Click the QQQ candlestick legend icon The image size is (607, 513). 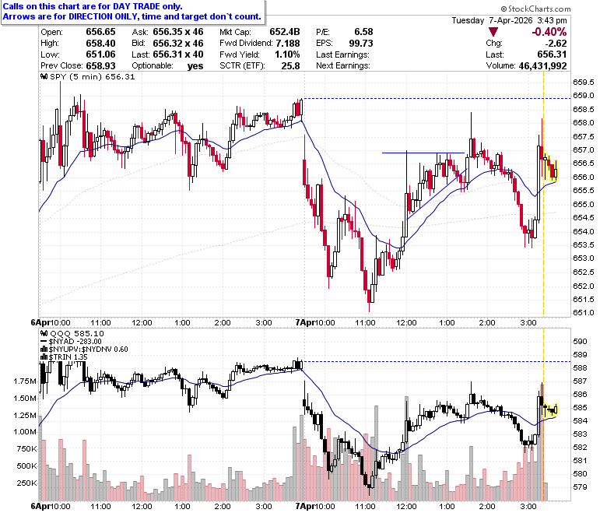pos(44,333)
